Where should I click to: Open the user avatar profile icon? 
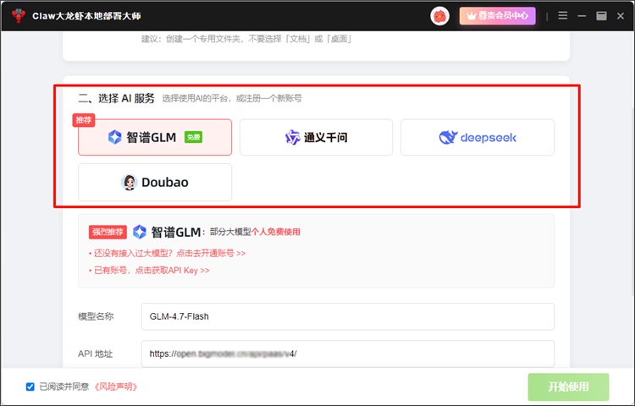click(439, 15)
